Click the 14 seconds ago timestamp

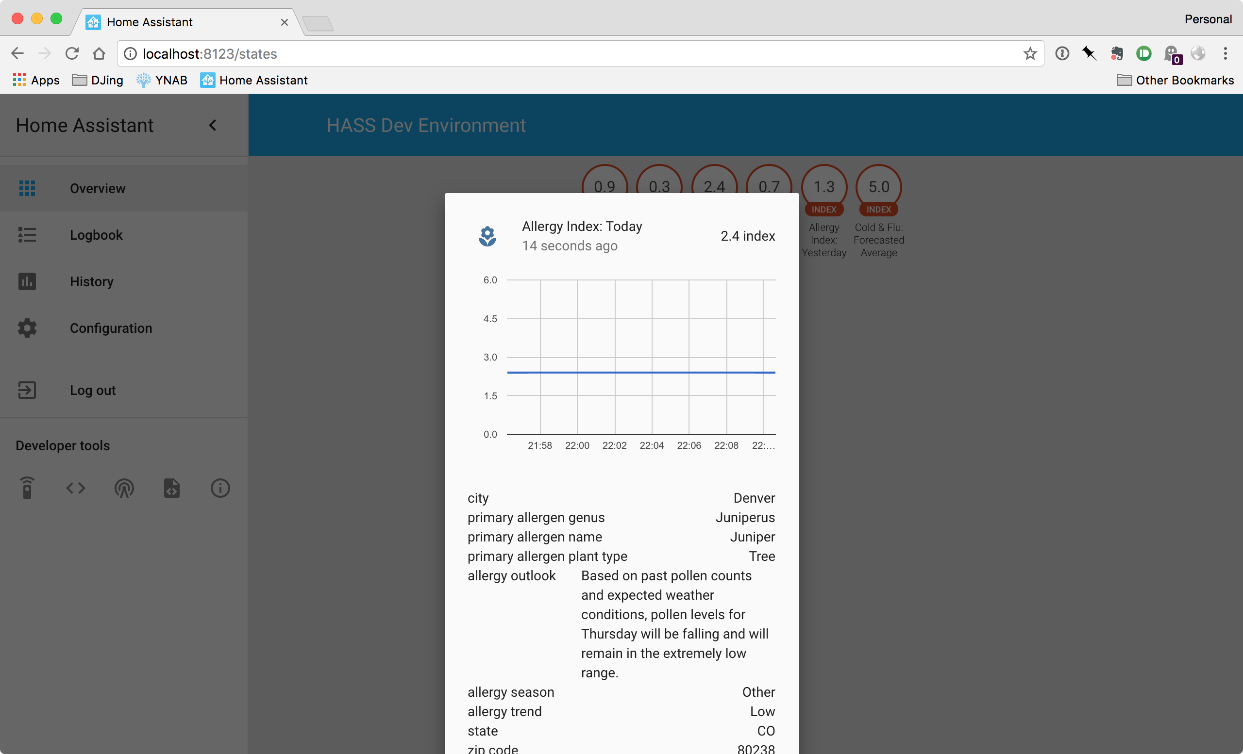click(x=570, y=246)
